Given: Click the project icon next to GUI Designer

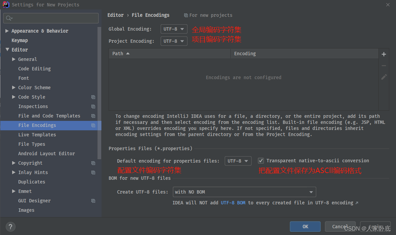Looking at the screenshot, I should (x=93, y=201).
